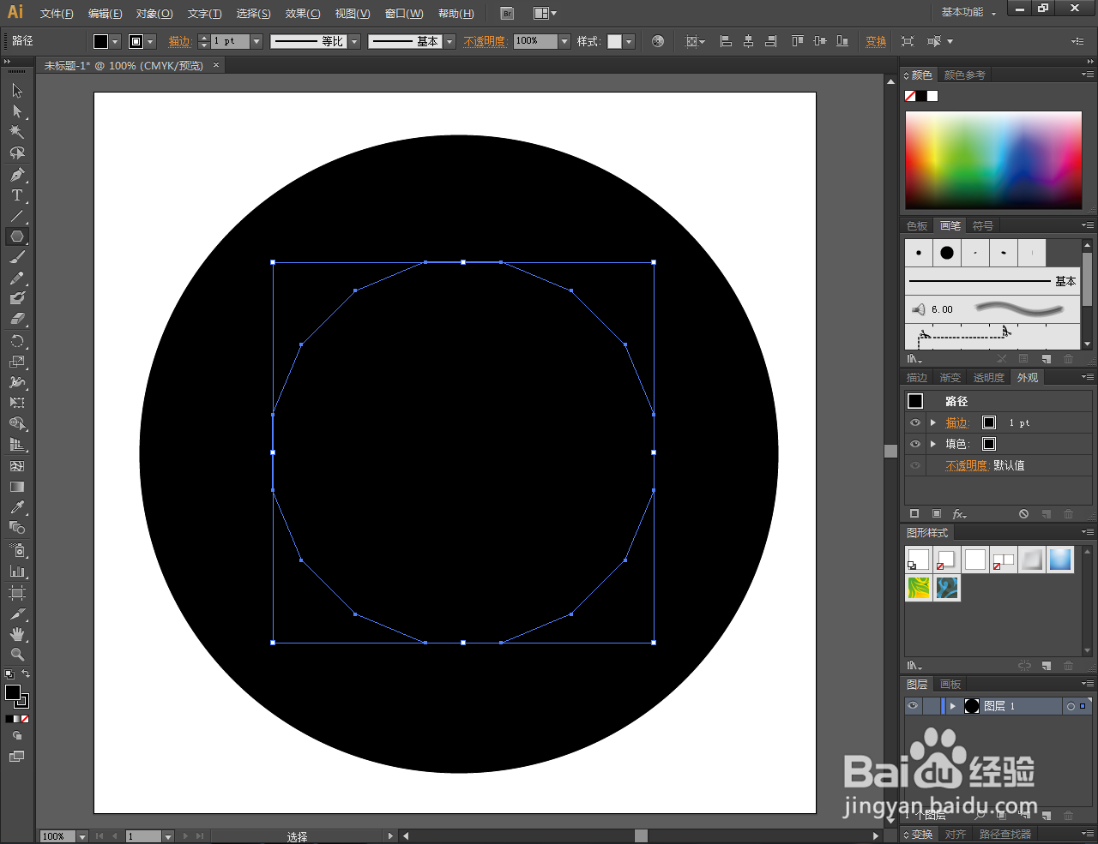Viewport: 1098px width, 844px height.
Task: Switch to 画板 tab
Action: coord(950,685)
